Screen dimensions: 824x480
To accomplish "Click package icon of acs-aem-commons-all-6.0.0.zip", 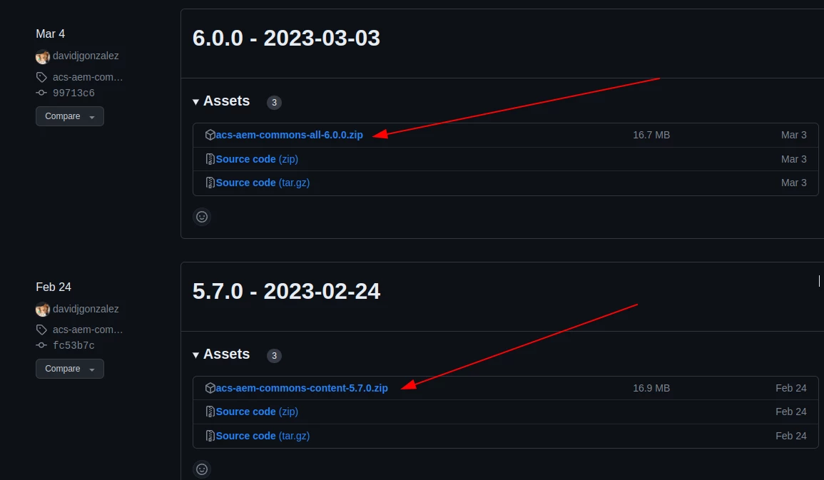I will point(210,135).
